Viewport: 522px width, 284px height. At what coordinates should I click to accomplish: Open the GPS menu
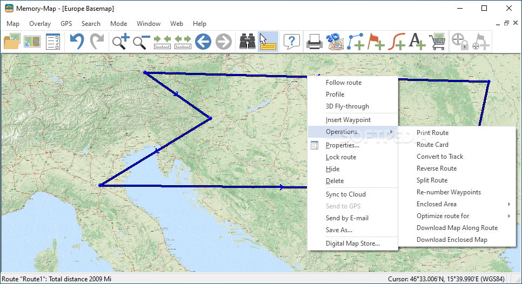[x=66, y=24]
